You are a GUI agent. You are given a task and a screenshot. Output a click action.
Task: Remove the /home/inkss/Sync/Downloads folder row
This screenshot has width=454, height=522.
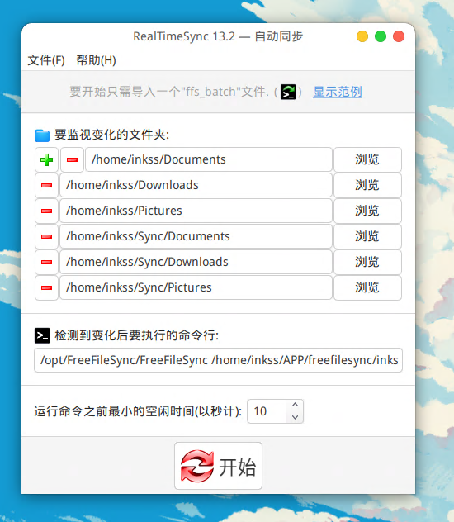(x=46, y=263)
